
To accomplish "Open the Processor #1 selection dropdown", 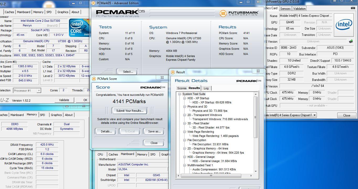I will [39, 91].
